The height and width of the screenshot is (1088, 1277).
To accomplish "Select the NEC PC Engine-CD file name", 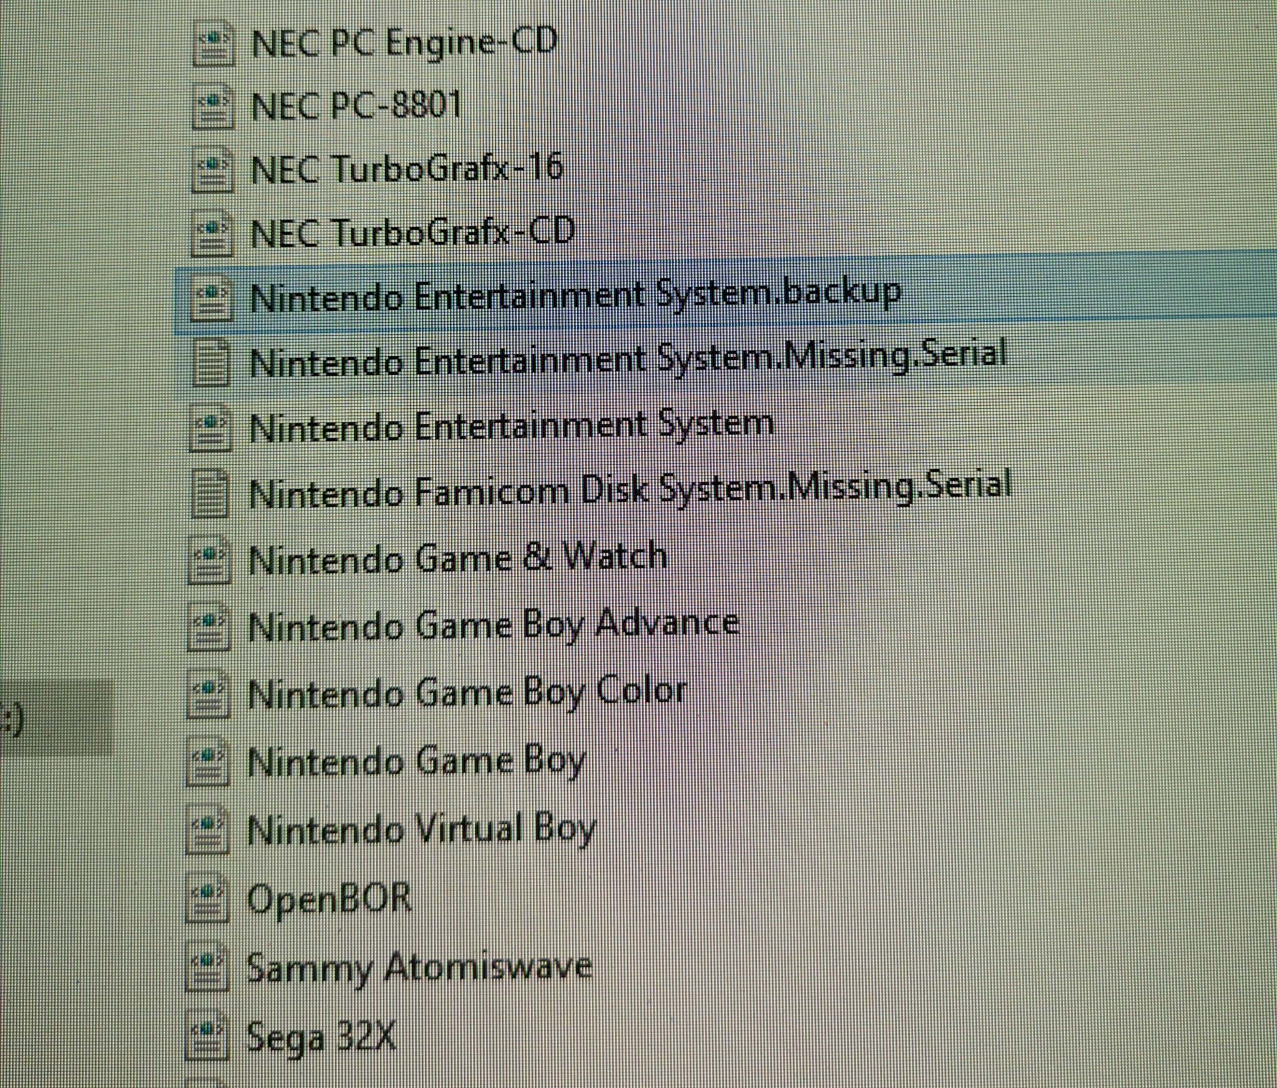I will pos(403,44).
